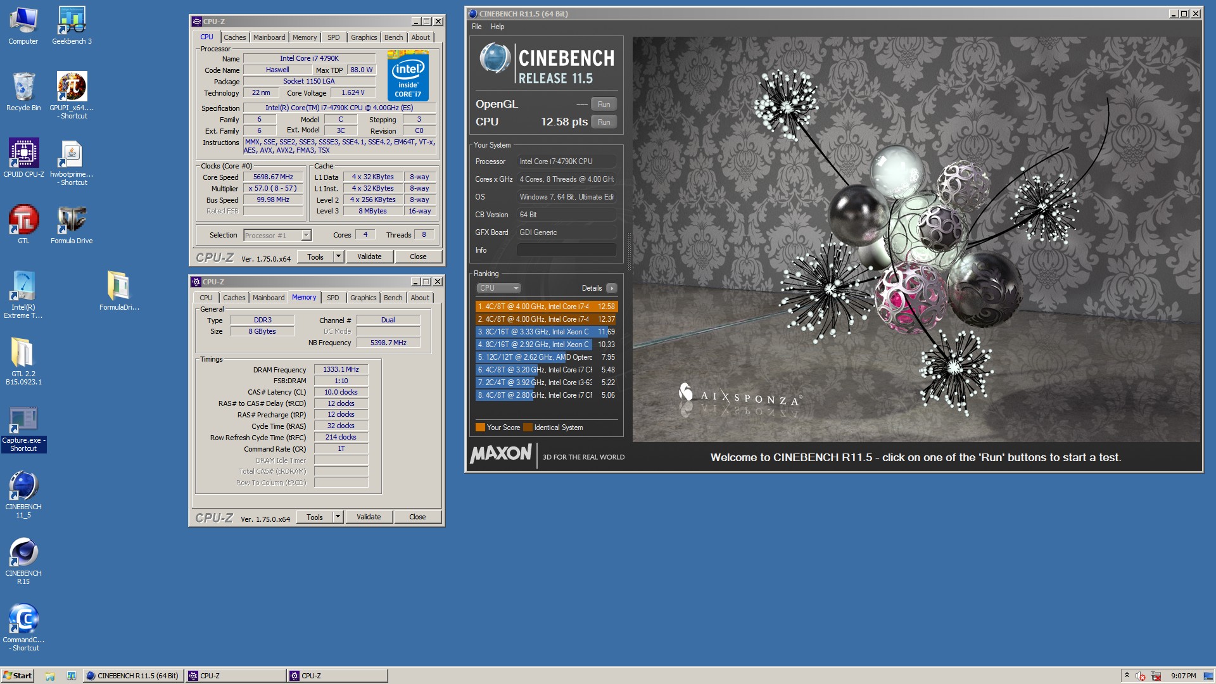The height and width of the screenshot is (684, 1216).
Task: Open the Start menu
Action: click(18, 676)
